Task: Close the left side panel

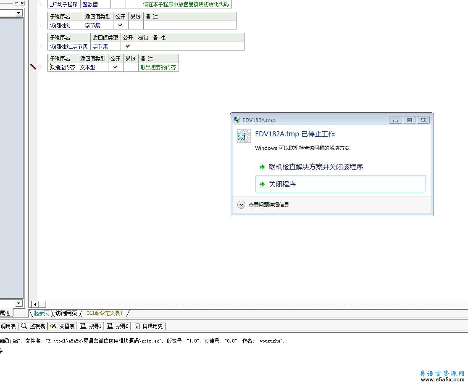Action: (22, 3)
